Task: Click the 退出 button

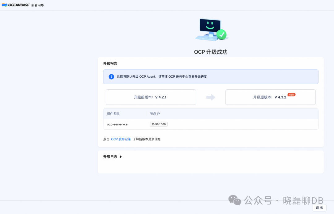Action: click(x=319, y=208)
